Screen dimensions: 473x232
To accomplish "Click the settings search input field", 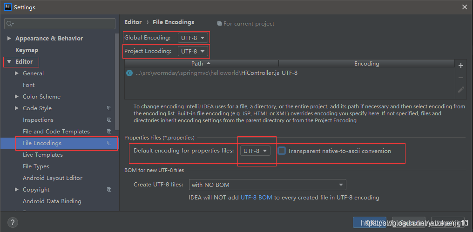I will click(60, 24).
